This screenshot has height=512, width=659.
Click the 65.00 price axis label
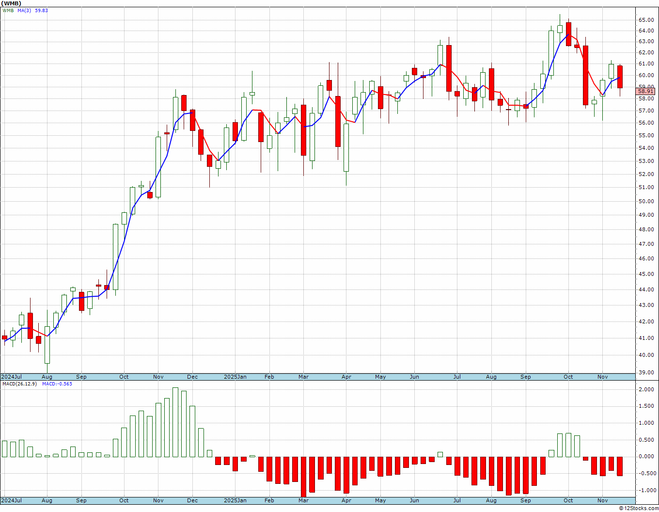point(646,20)
